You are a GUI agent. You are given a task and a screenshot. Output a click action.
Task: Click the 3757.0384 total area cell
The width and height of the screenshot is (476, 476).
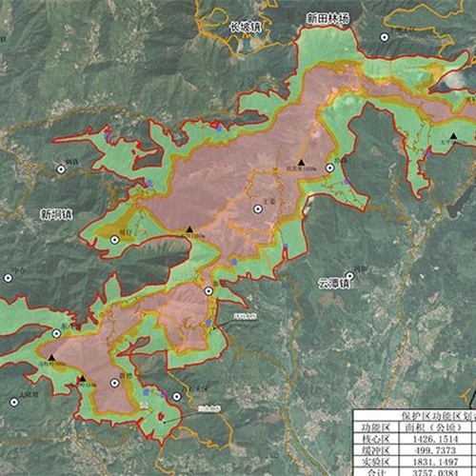click(x=435, y=472)
